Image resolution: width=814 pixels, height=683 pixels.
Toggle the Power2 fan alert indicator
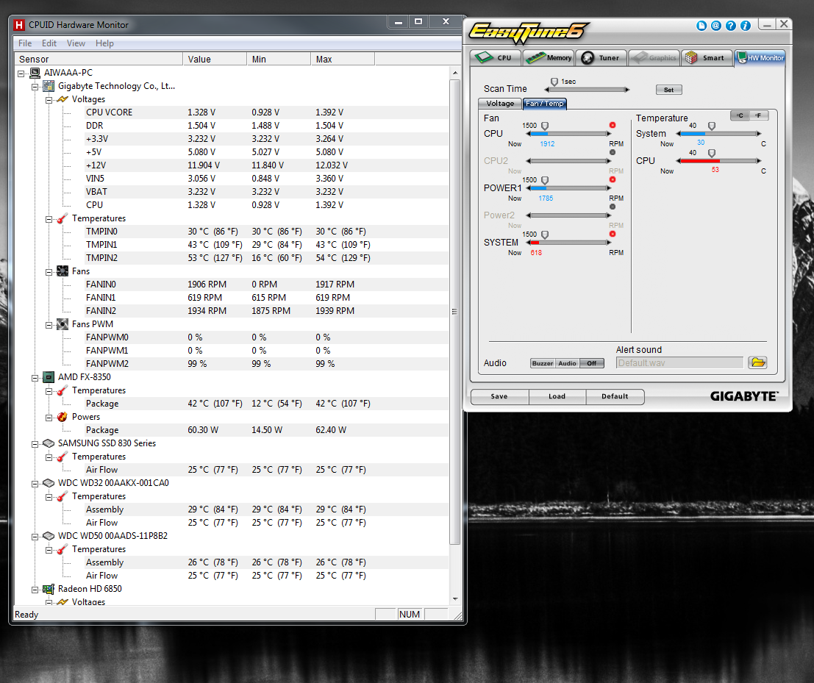click(613, 207)
